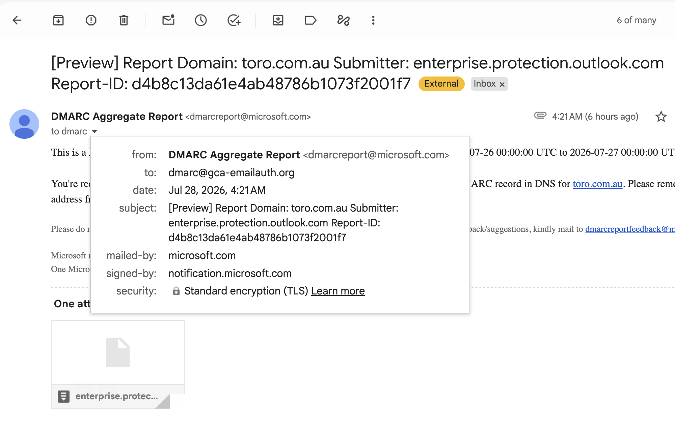Click the paperclip attachment indicator

pos(540,116)
